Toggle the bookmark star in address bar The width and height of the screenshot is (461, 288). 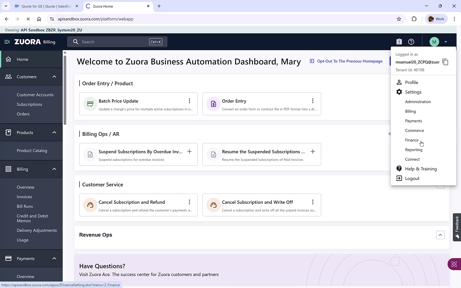click(x=399, y=19)
